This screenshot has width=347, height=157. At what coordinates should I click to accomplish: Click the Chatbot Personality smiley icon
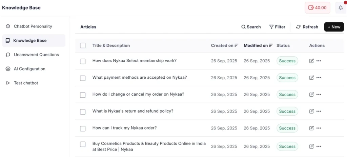[8, 26]
